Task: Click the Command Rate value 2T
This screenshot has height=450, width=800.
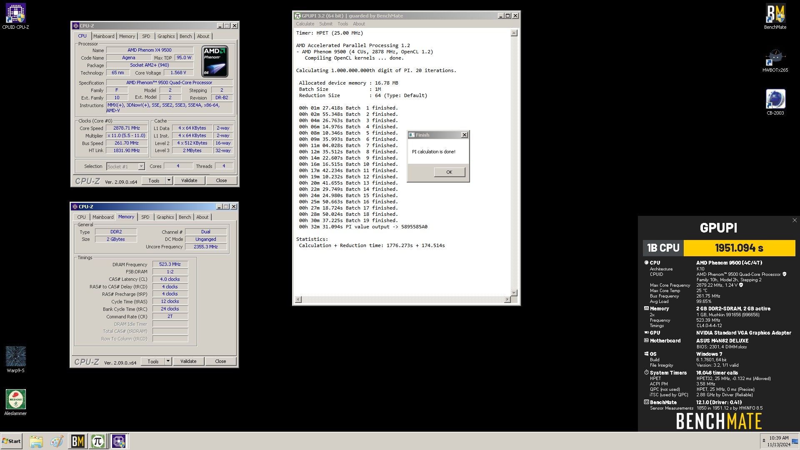Action: coord(170,317)
